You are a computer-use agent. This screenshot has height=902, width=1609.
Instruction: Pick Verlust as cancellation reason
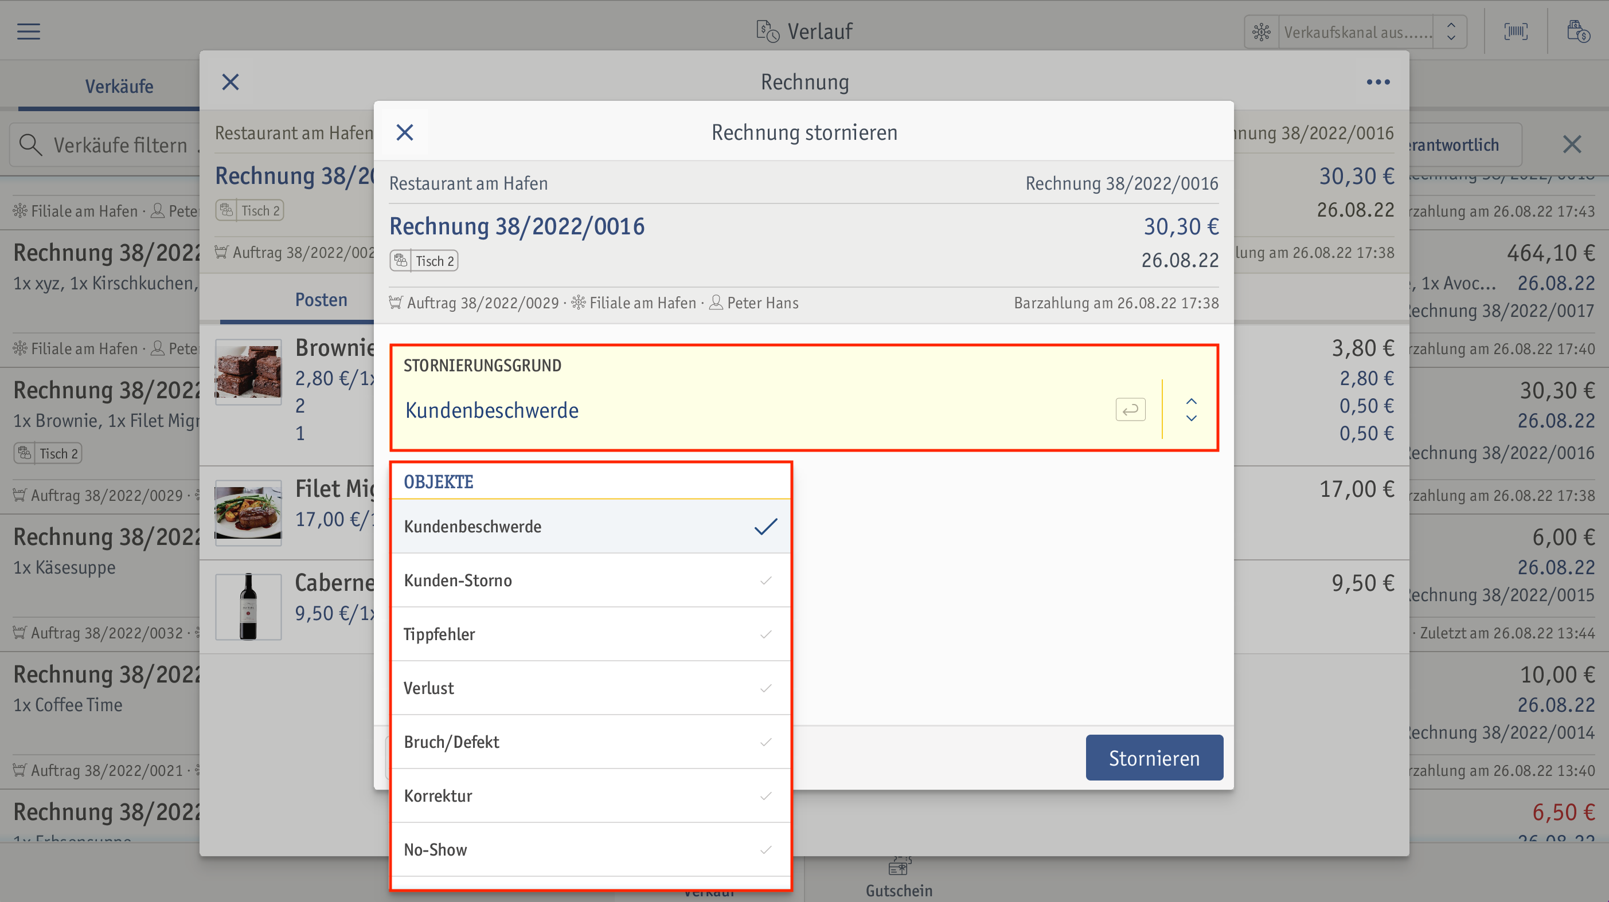[590, 688]
